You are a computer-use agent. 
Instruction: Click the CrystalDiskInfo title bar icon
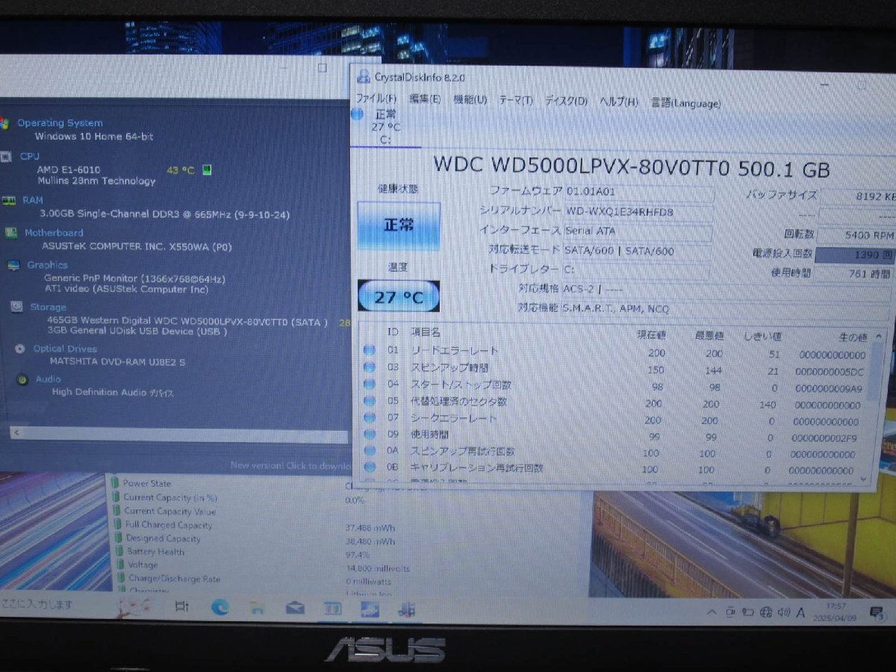click(x=364, y=75)
